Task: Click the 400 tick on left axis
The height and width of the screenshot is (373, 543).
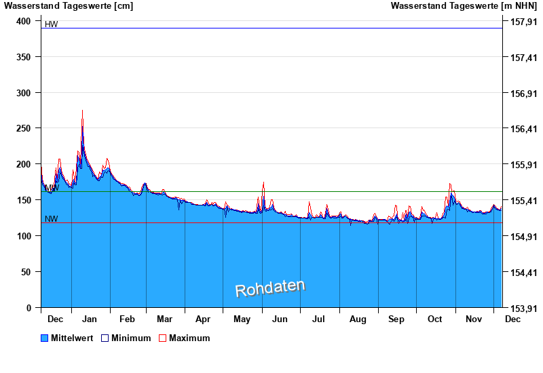Action: point(24,21)
